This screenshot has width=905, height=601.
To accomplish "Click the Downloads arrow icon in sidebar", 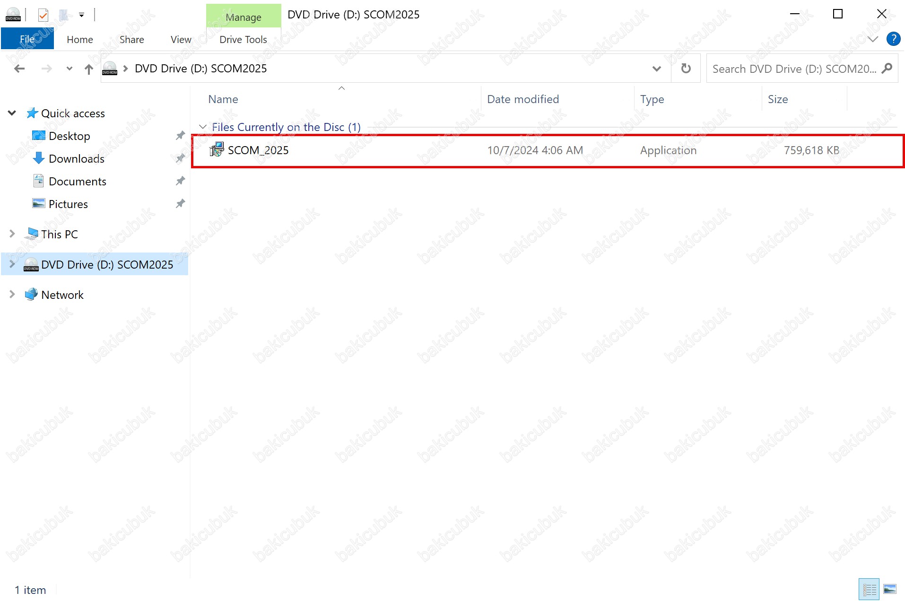I will coord(39,158).
